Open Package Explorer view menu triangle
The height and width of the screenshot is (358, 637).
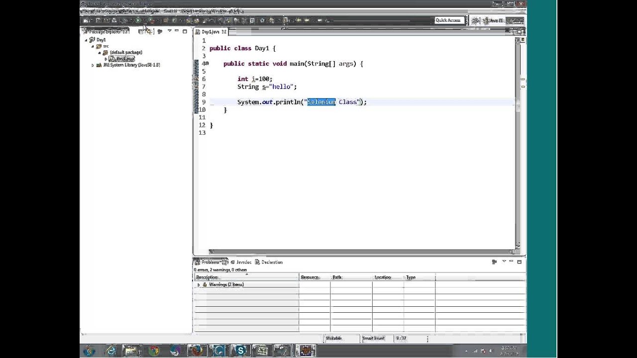click(x=169, y=31)
